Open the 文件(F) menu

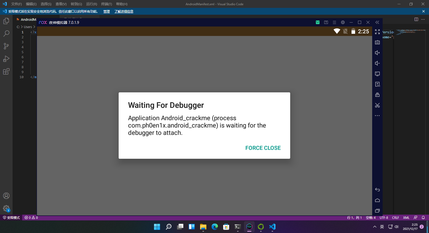tap(16, 4)
